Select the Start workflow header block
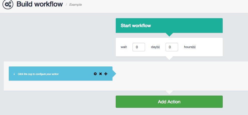The width and height of the screenshot is (248, 115). pos(169,25)
